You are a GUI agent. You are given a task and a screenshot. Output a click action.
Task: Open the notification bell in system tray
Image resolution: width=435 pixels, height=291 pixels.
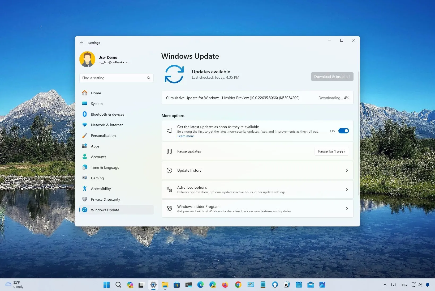(x=428, y=285)
